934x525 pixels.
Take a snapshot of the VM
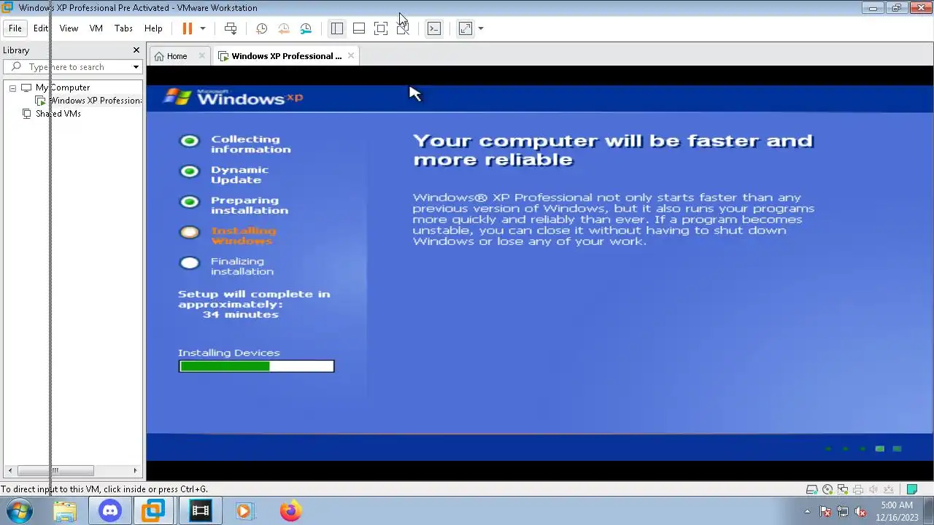point(261,28)
